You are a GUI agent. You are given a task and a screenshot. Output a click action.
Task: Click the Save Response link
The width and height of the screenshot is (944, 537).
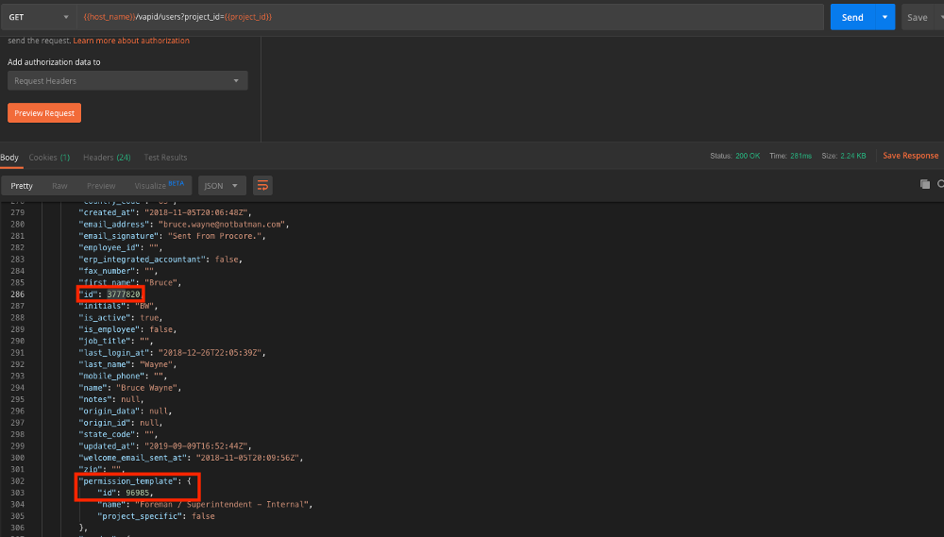point(910,156)
